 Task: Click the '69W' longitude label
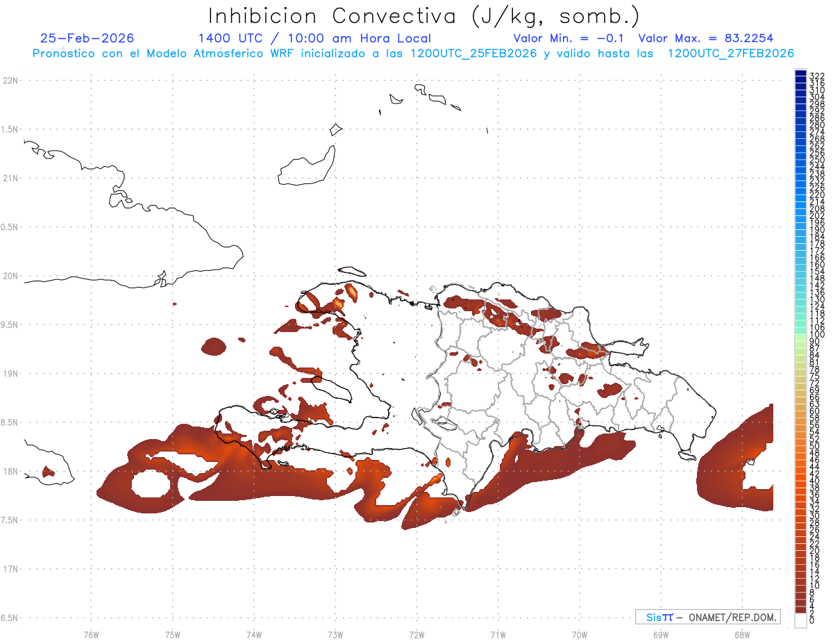[660, 634]
